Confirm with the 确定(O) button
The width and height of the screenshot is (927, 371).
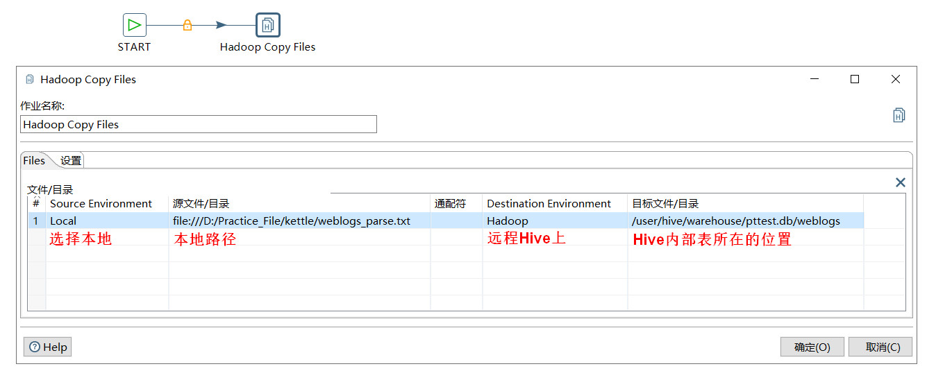pyautogui.click(x=812, y=347)
